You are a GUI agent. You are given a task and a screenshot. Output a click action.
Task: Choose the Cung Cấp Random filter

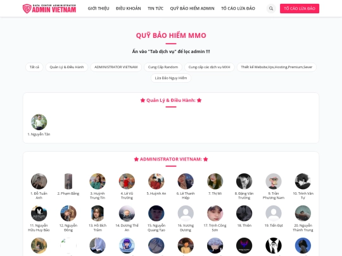(x=163, y=67)
